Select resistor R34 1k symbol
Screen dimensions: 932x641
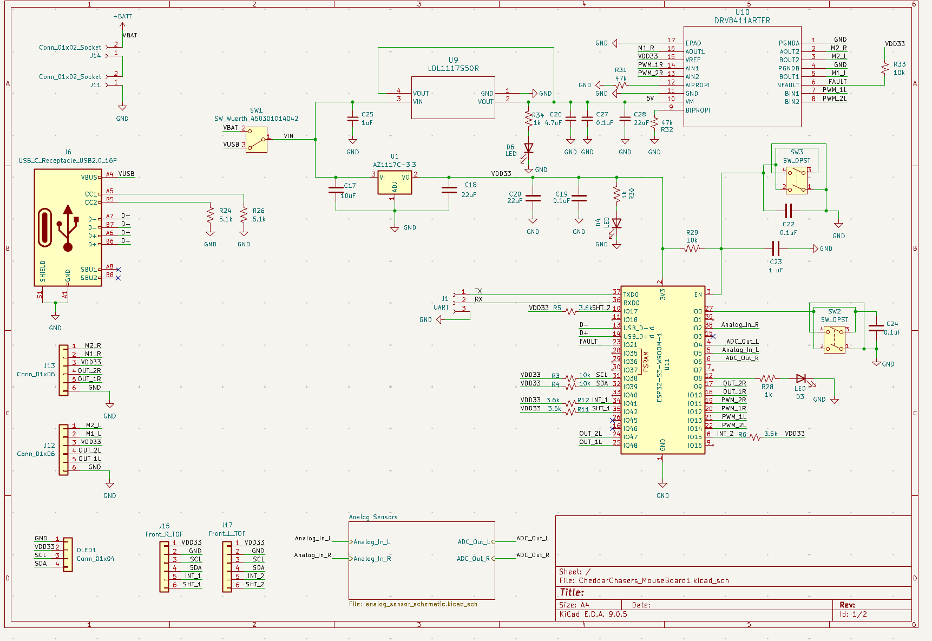click(529, 119)
